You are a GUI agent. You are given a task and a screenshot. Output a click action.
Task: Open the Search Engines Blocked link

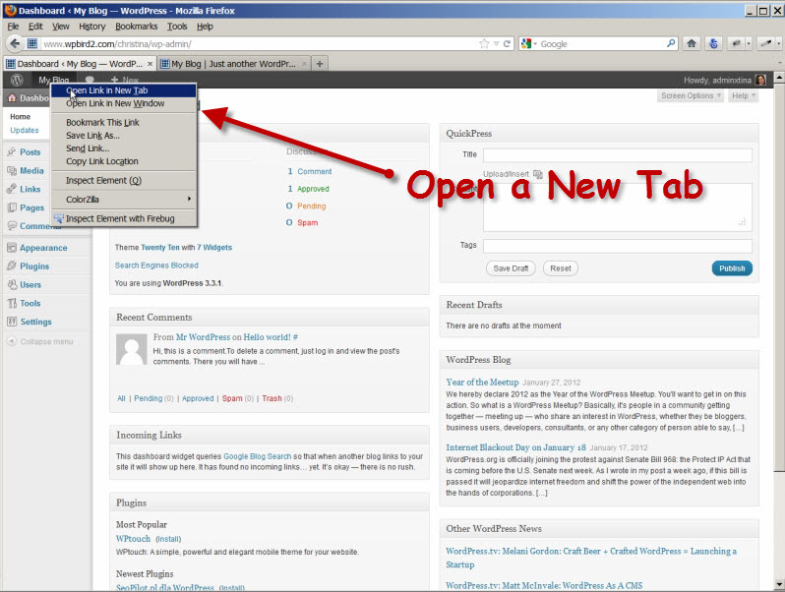(x=156, y=266)
